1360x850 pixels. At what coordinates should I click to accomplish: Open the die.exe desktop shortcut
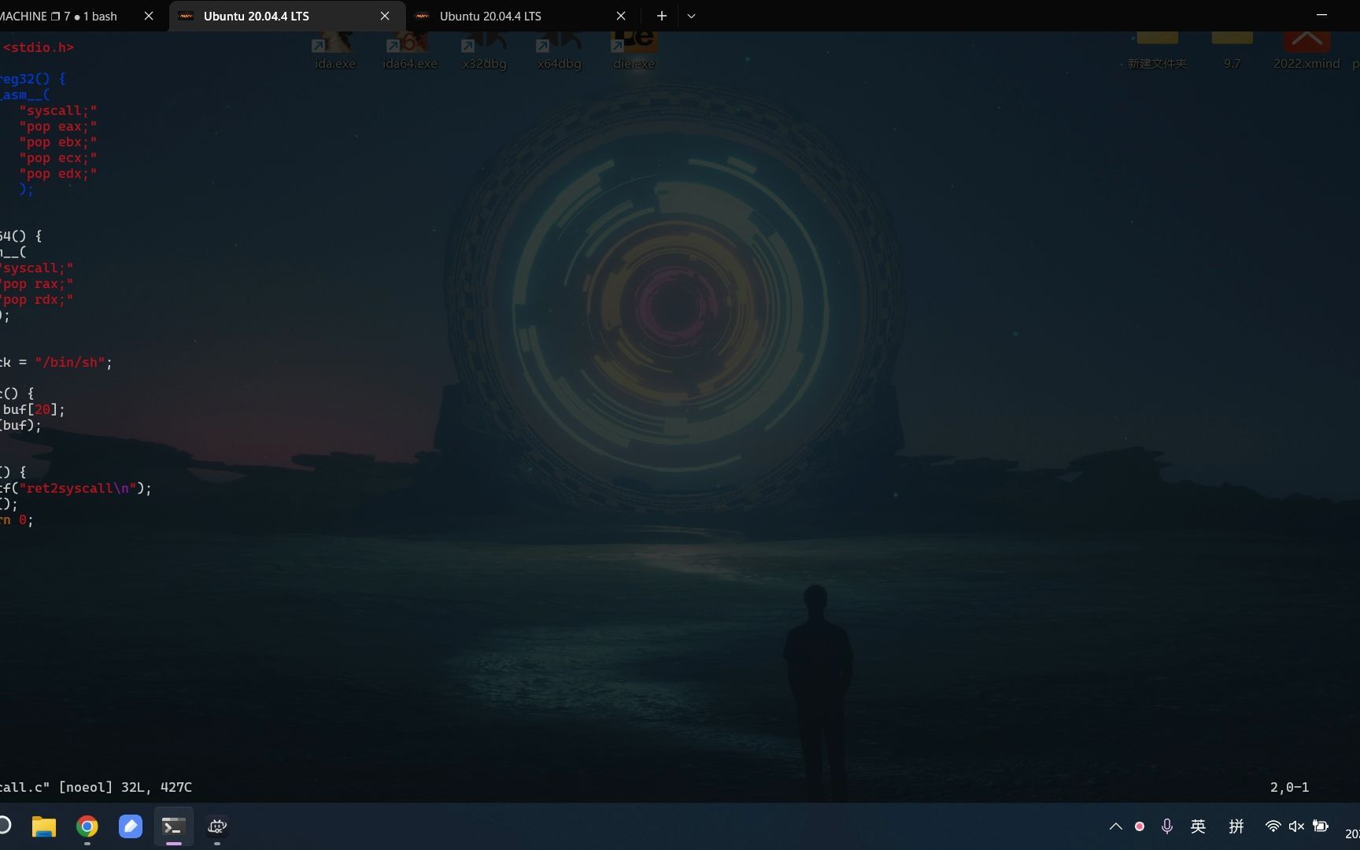click(634, 51)
